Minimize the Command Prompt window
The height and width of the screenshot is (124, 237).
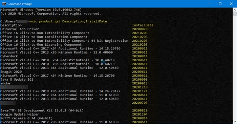[x=209, y=4]
